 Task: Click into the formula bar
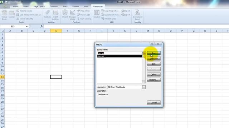pos(136,26)
